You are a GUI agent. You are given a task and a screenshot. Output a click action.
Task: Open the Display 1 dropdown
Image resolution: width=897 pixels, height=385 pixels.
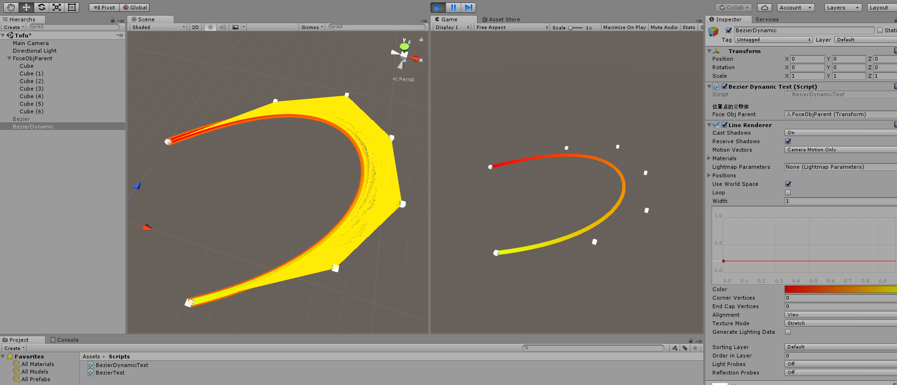tap(452, 27)
